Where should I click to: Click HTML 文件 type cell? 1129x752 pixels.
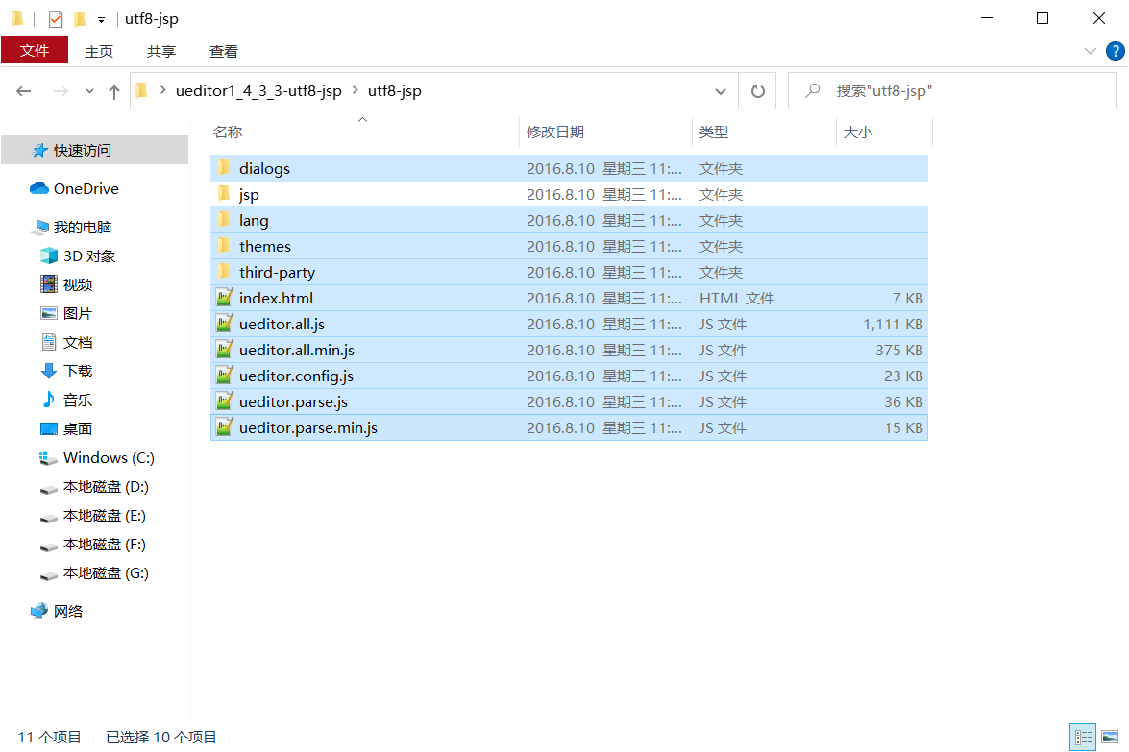tap(737, 298)
